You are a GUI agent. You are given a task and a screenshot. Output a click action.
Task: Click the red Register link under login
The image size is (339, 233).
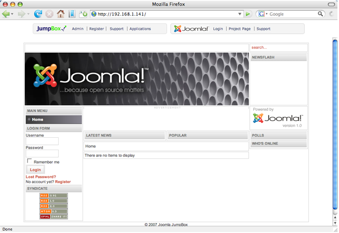pyautogui.click(x=63, y=182)
